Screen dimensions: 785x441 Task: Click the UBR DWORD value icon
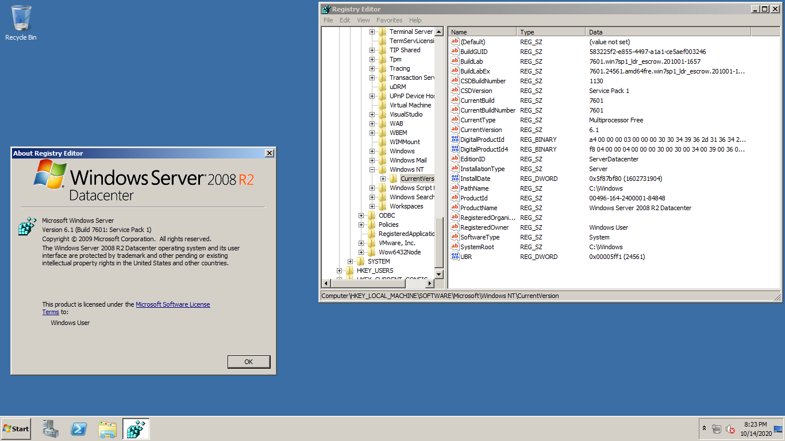(455, 257)
